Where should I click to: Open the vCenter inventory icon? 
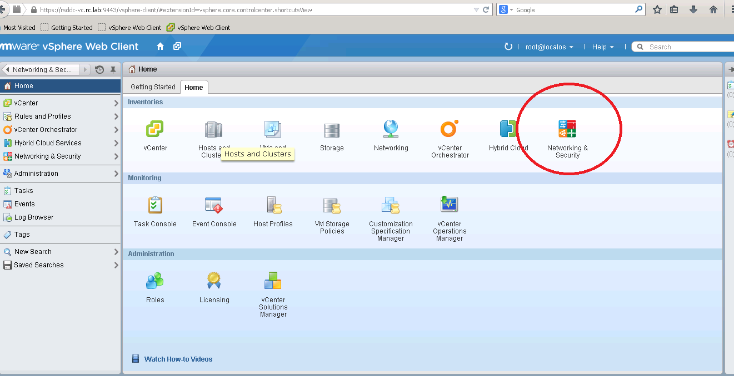tap(155, 130)
